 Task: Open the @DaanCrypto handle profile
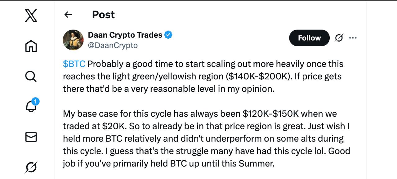click(x=113, y=45)
